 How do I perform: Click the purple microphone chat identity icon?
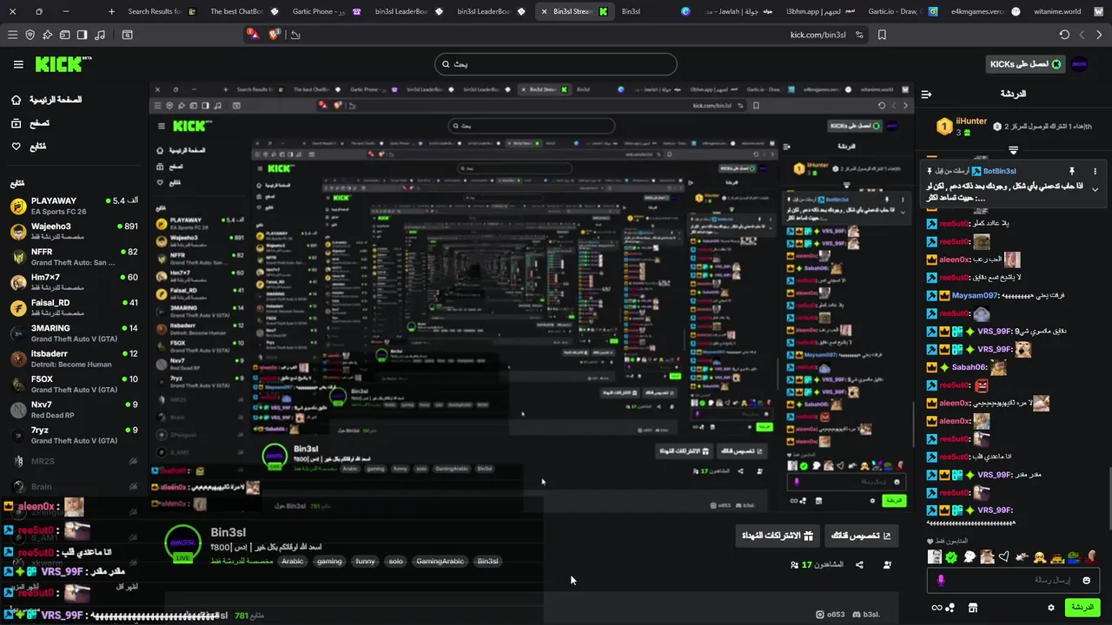(941, 580)
